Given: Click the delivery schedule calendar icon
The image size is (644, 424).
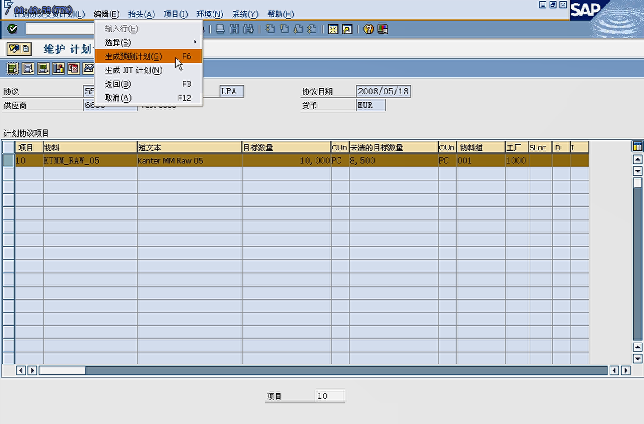Looking at the screenshot, I should pos(73,68).
